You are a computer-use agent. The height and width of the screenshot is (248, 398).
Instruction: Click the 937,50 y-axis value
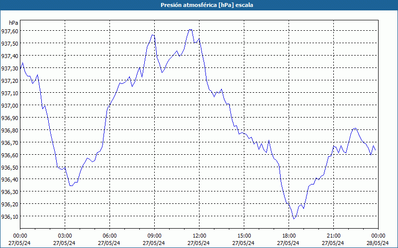click(9, 43)
